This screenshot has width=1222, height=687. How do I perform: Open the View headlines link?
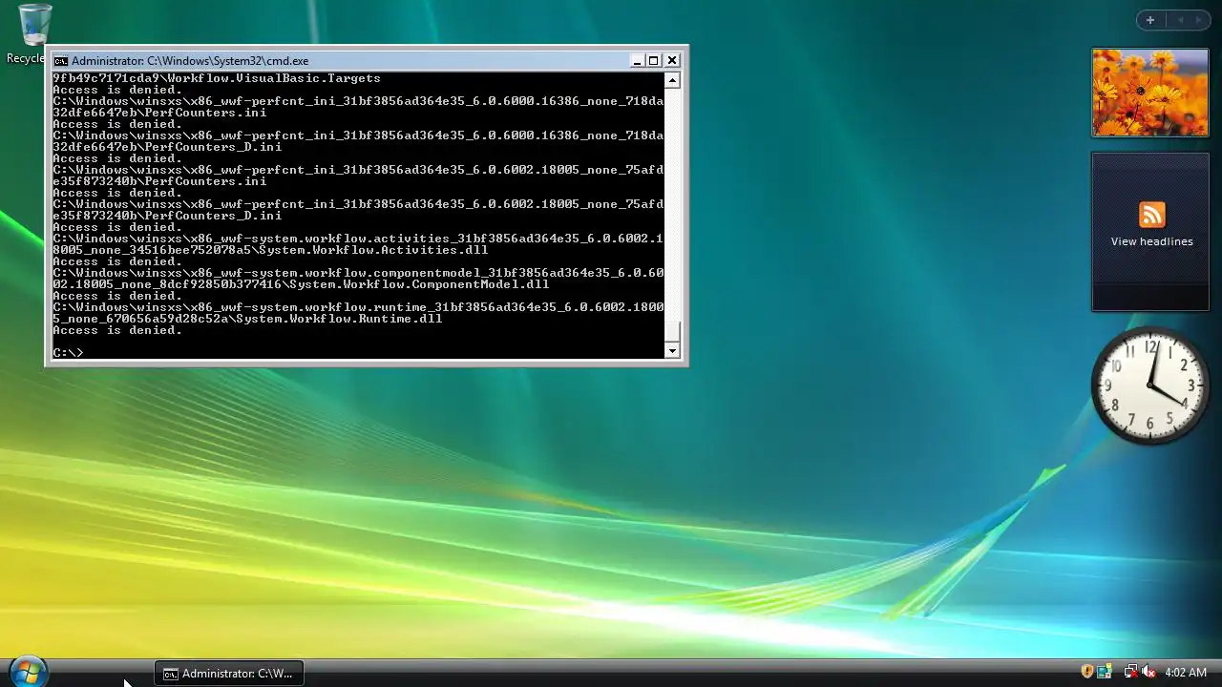tap(1151, 241)
